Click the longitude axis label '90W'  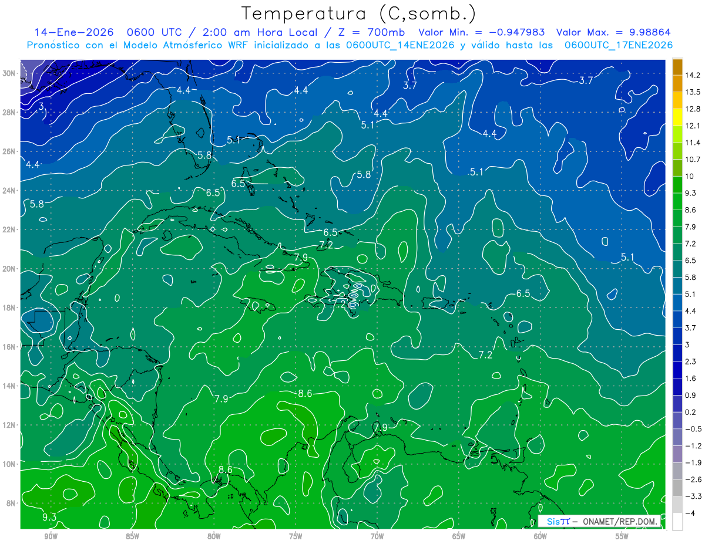point(51,536)
